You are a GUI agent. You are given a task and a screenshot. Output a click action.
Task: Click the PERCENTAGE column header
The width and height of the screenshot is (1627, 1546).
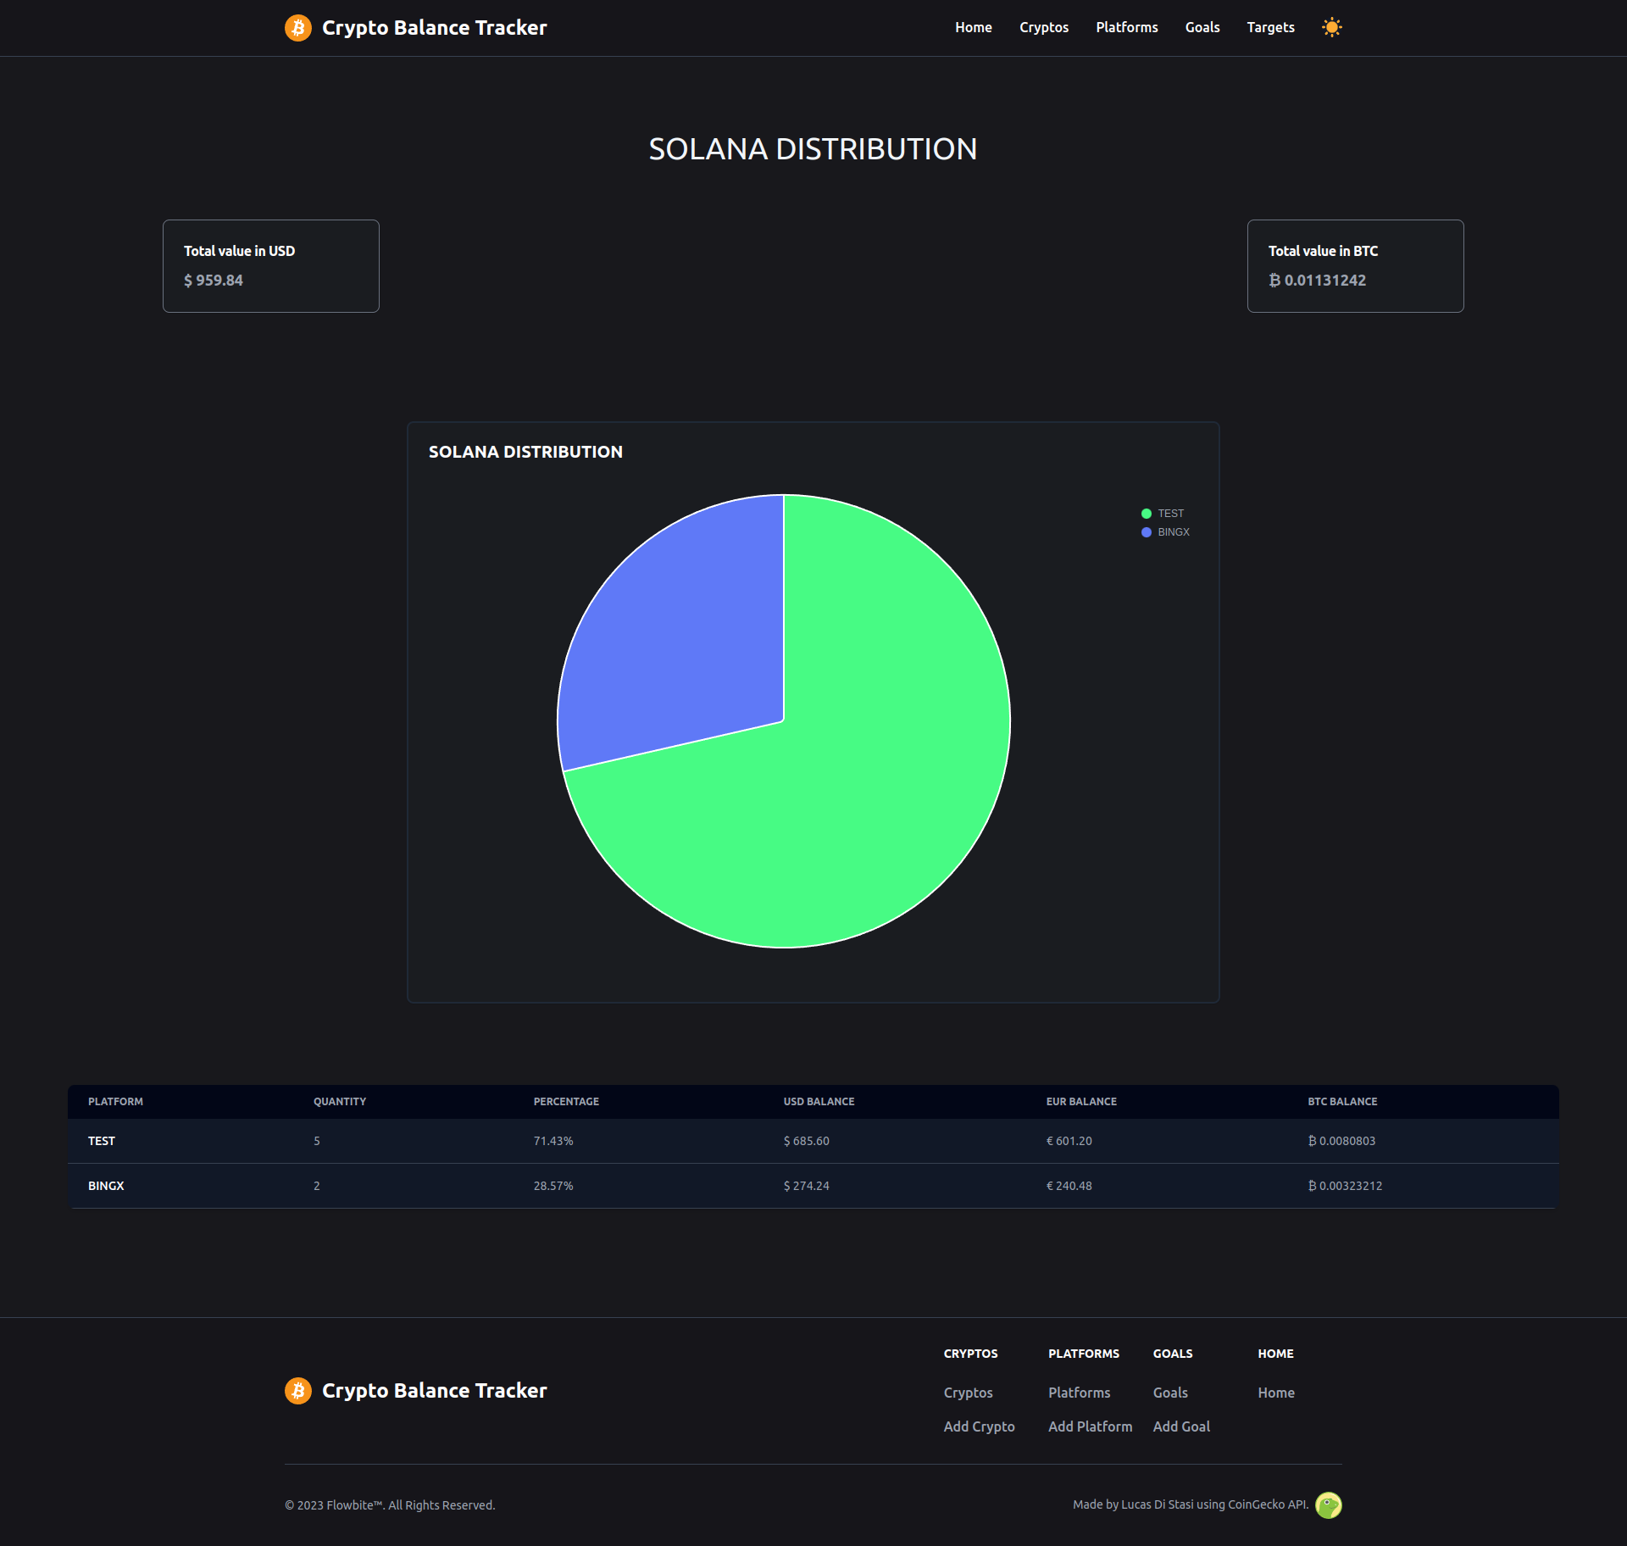pos(566,1102)
